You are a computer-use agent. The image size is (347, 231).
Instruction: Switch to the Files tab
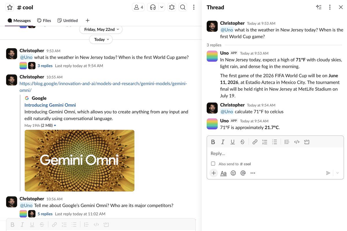[44, 21]
